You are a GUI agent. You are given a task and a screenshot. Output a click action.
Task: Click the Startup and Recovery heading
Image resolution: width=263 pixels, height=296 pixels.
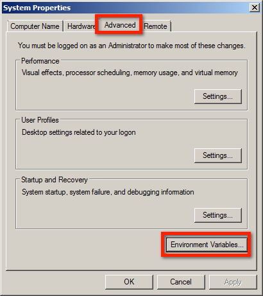[55, 180]
